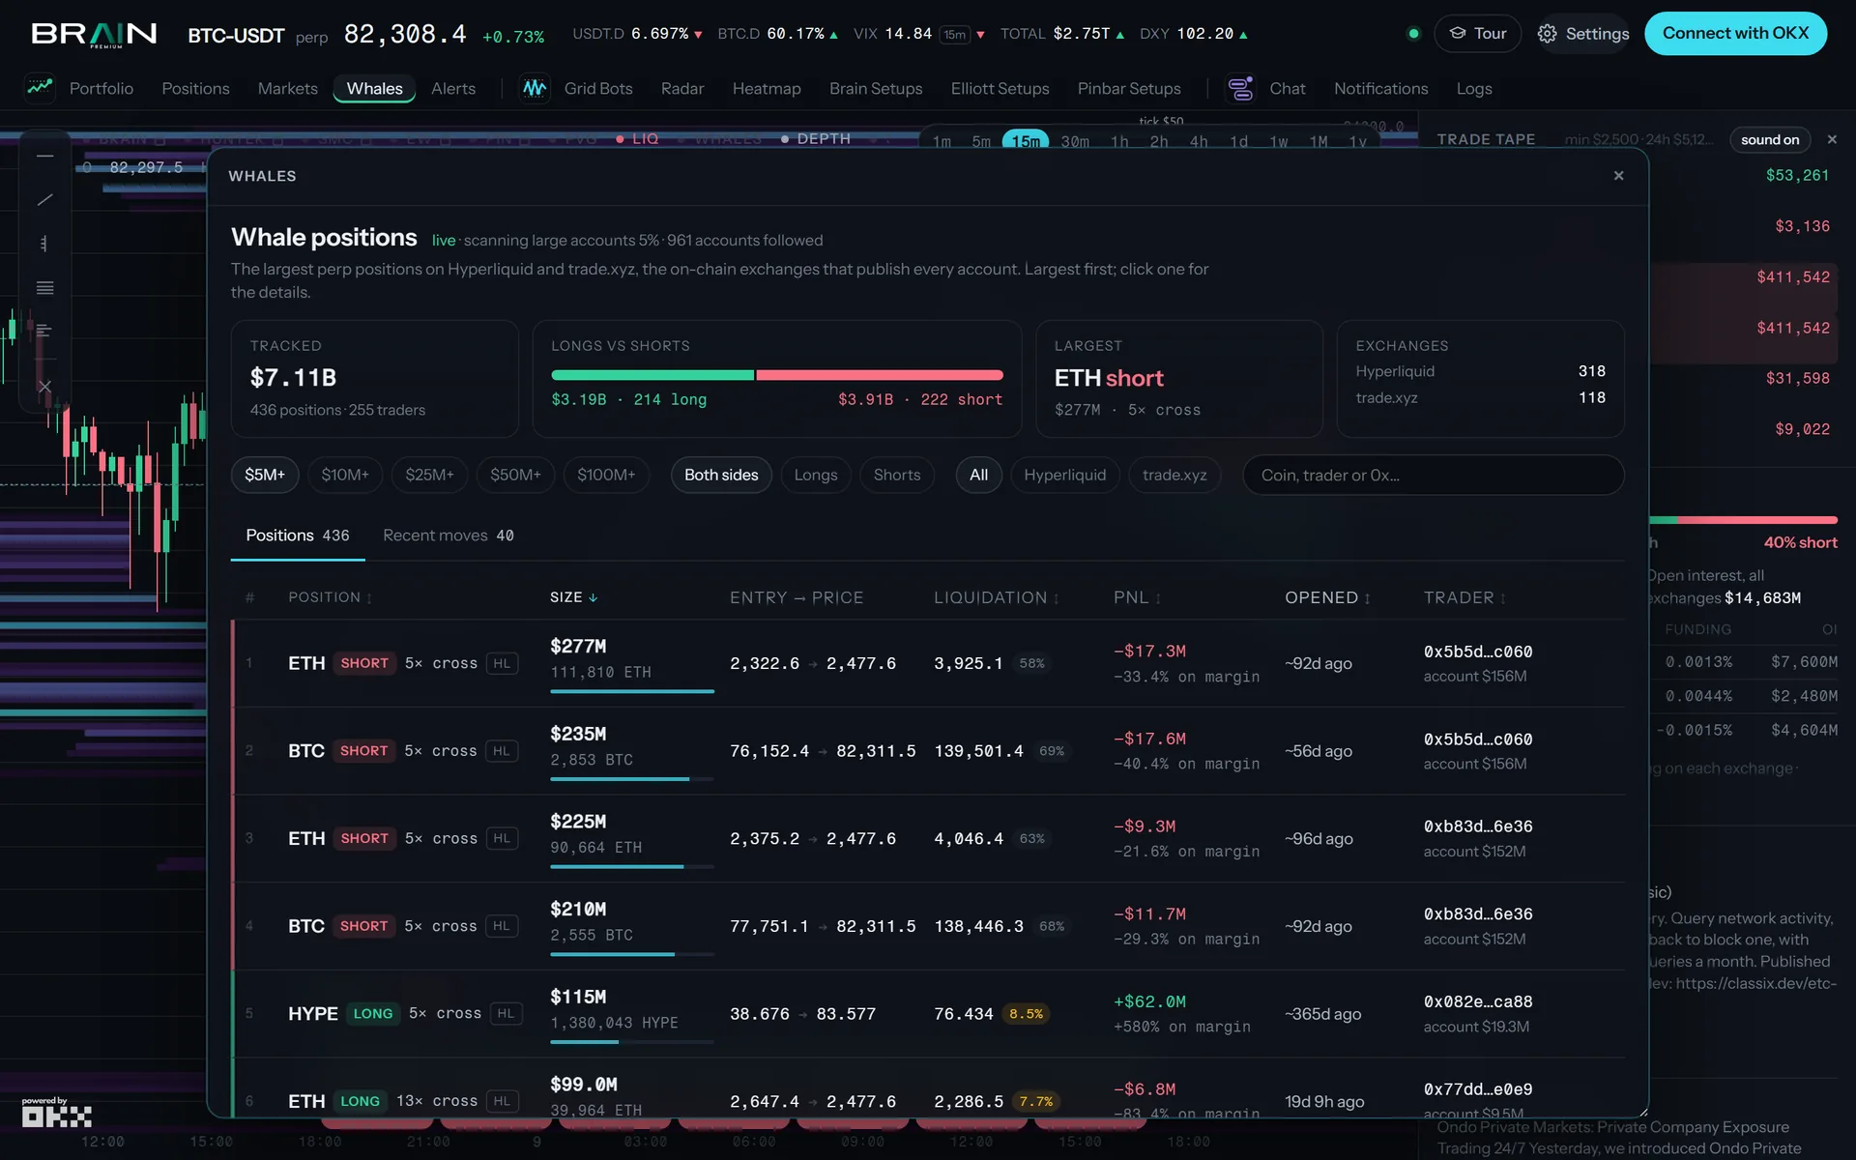Toggle sound on in Trade Tape

[x=1770, y=139]
